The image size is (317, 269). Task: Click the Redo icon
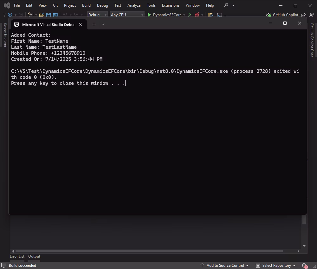tap(76, 15)
